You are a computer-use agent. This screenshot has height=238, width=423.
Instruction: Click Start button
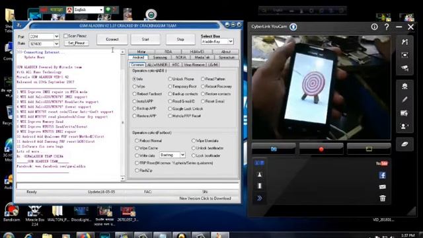pyautogui.click(x=145, y=40)
